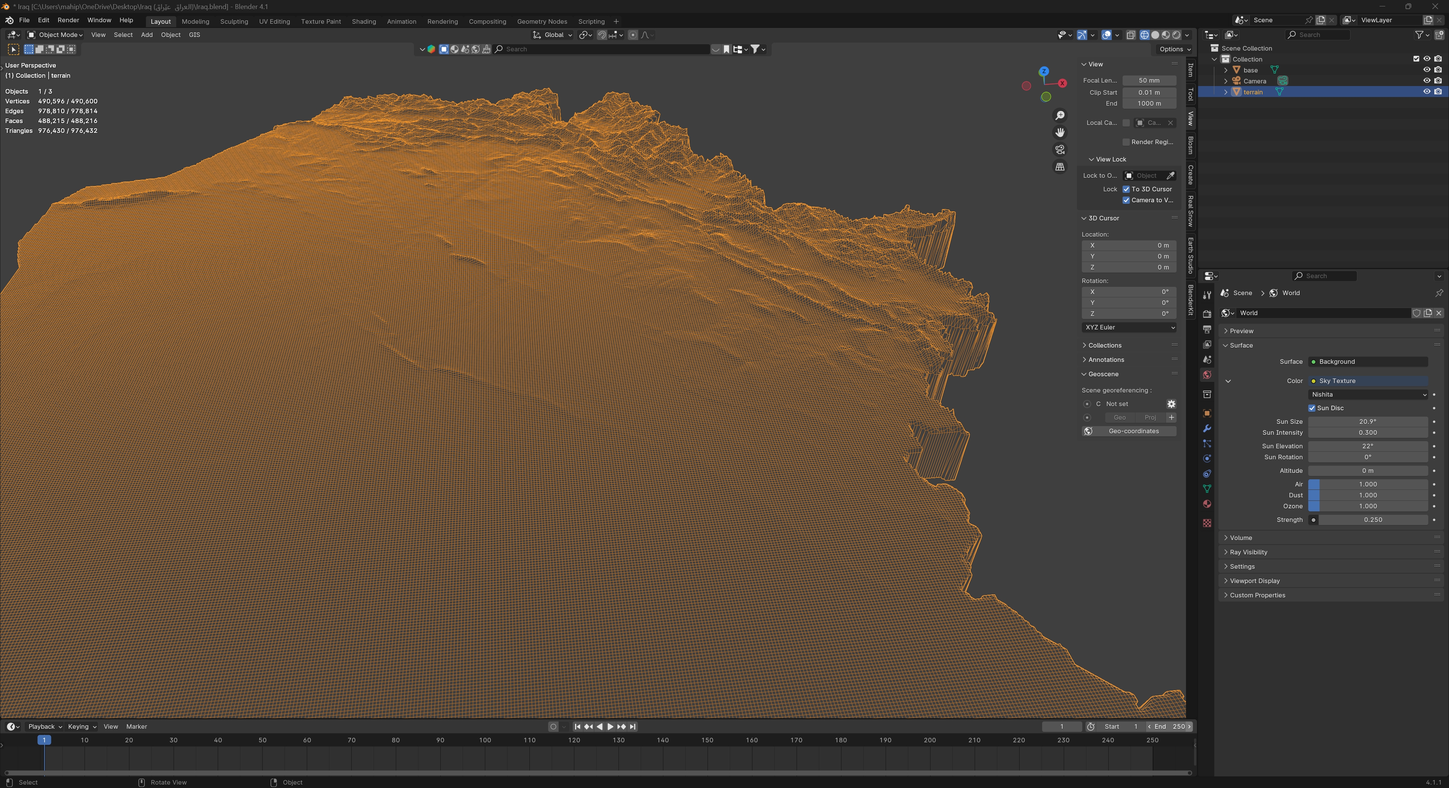Open the Material properties tab icon
The height and width of the screenshot is (788, 1449).
pos(1207,504)
